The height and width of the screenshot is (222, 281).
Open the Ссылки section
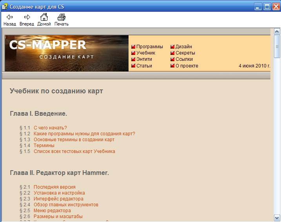coord(184,59)
